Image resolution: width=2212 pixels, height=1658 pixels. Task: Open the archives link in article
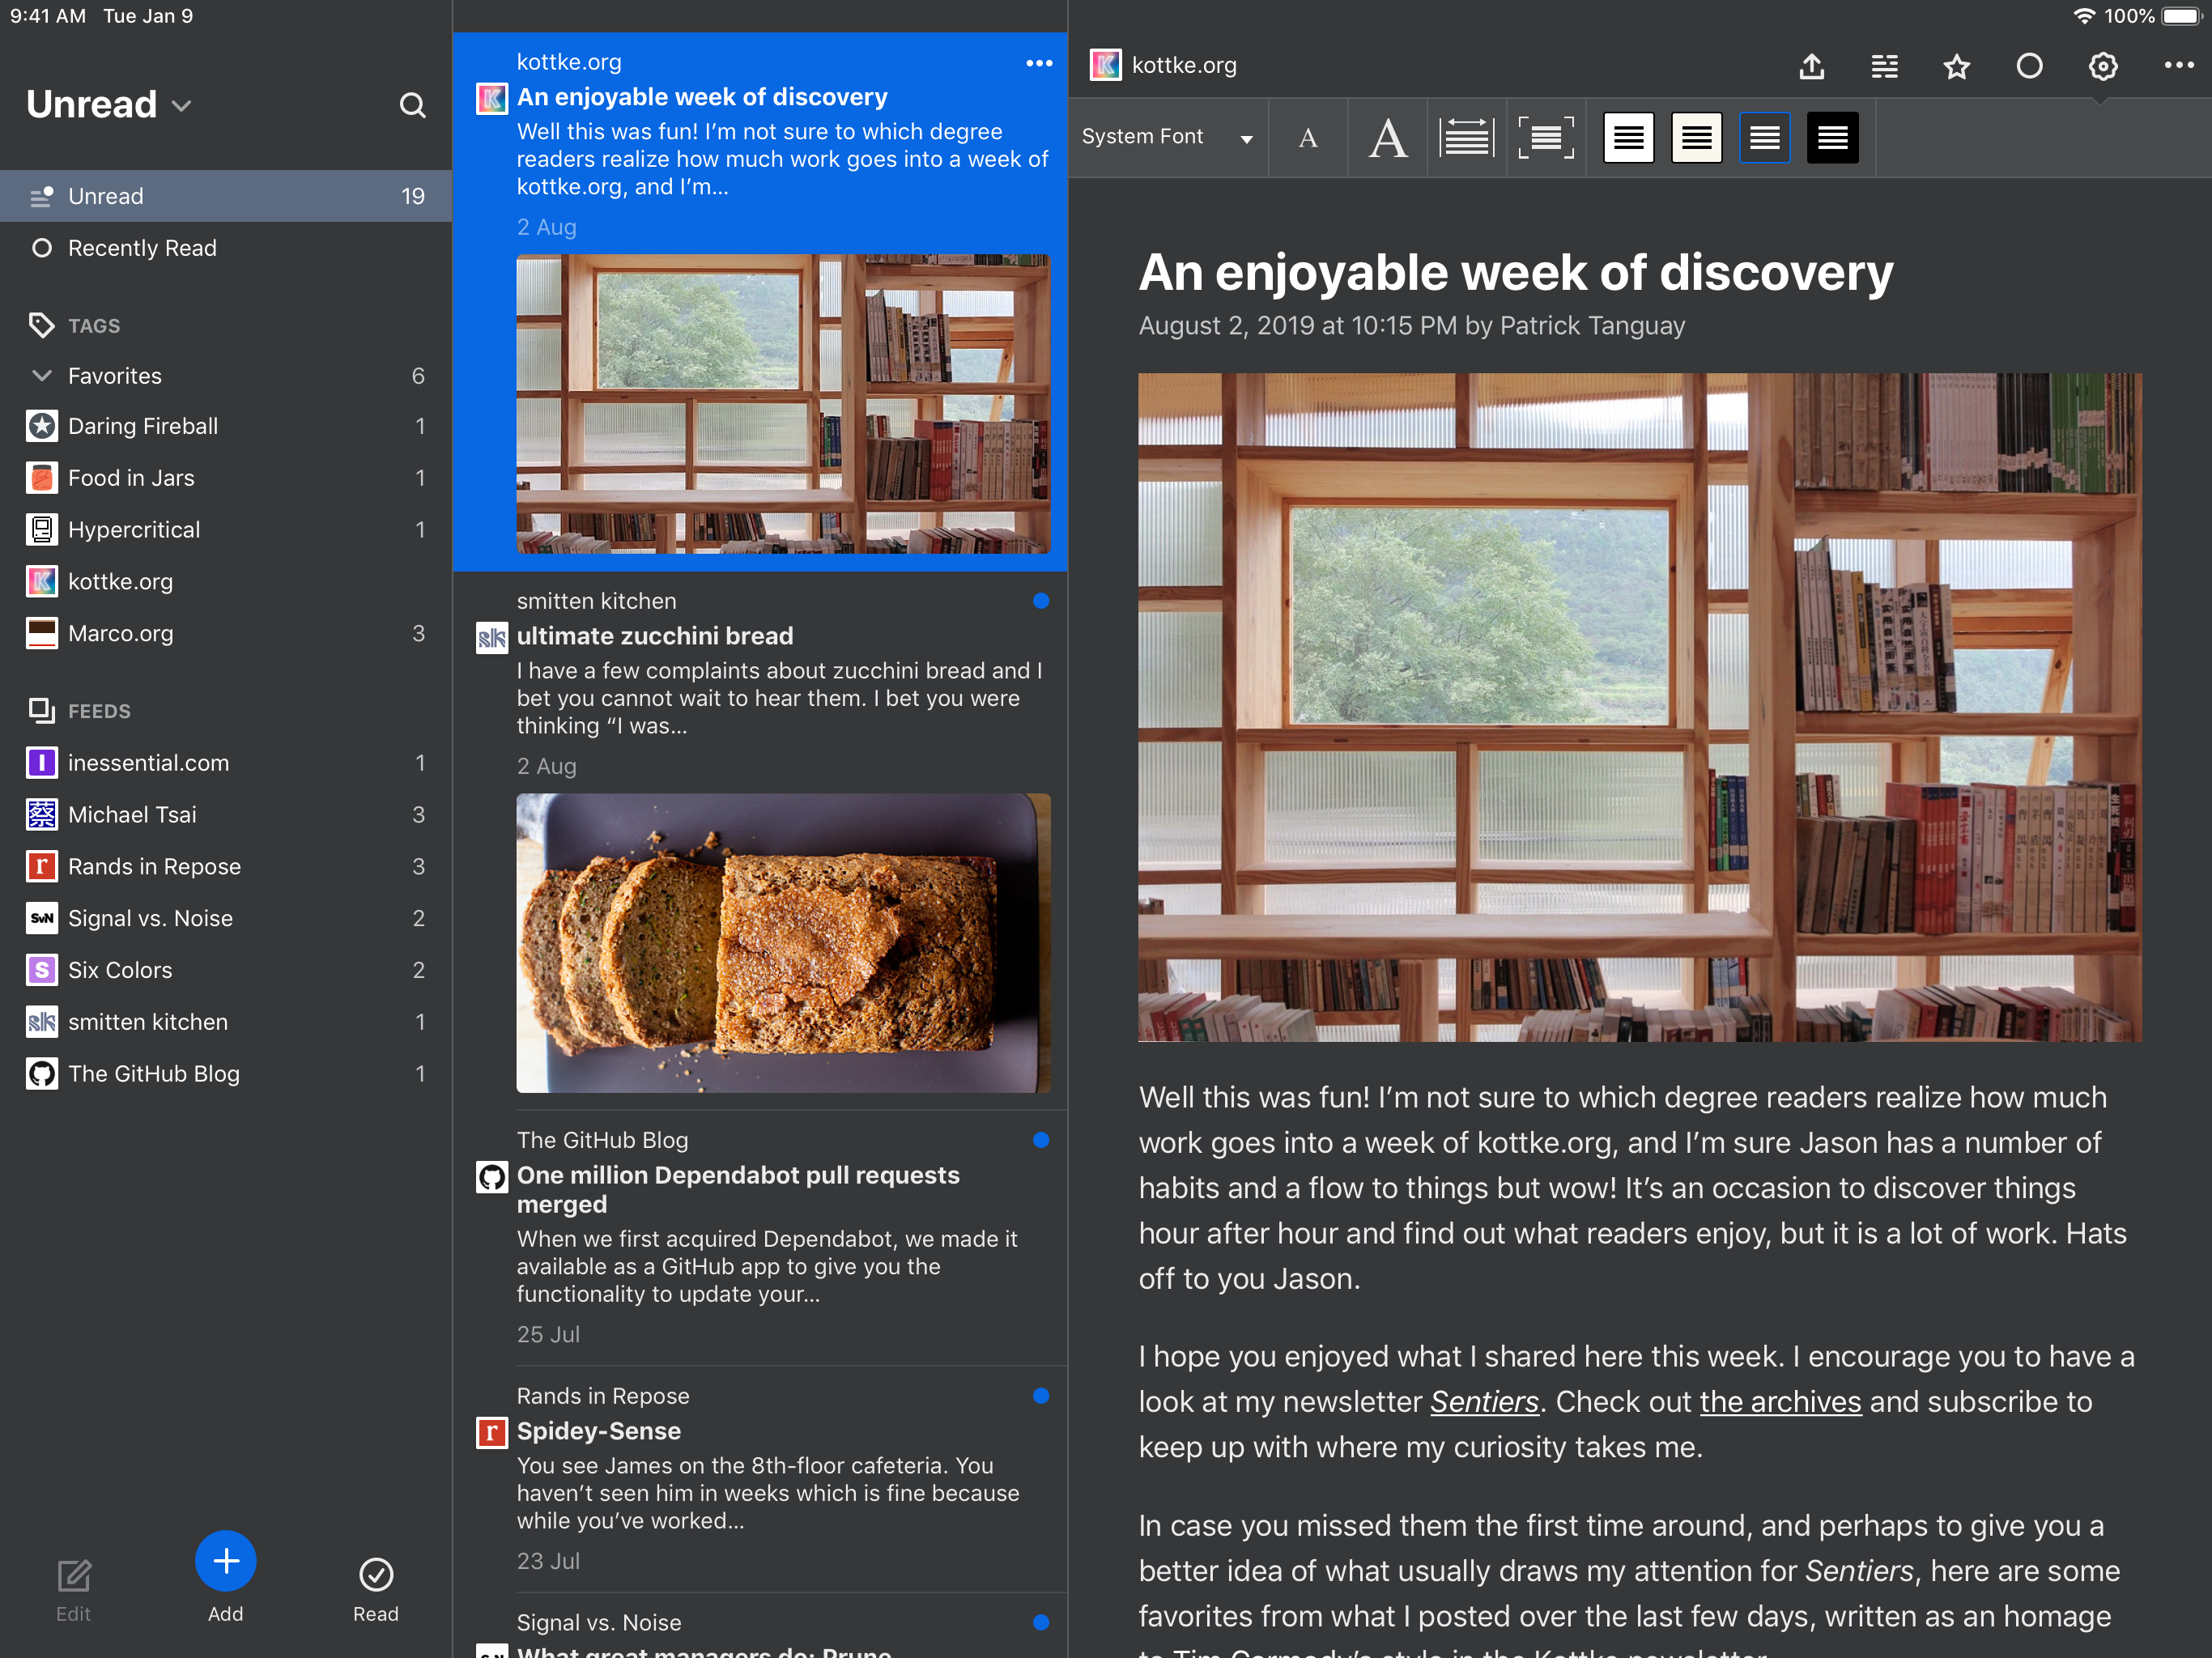tap(1780, 1402)
